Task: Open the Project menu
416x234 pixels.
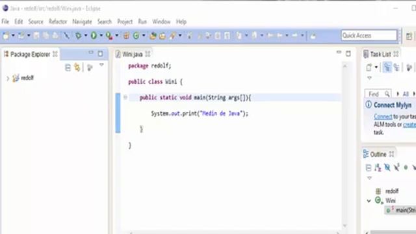Action: pos(125,21)
